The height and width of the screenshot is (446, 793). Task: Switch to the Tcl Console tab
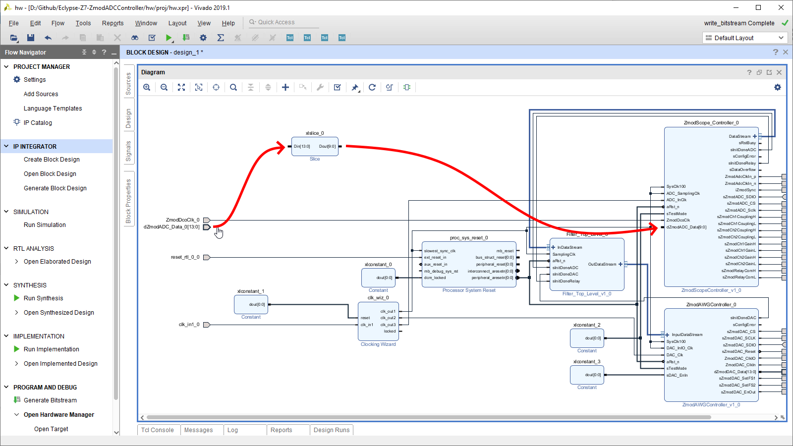pyautogui.click(x=158, y=430)
